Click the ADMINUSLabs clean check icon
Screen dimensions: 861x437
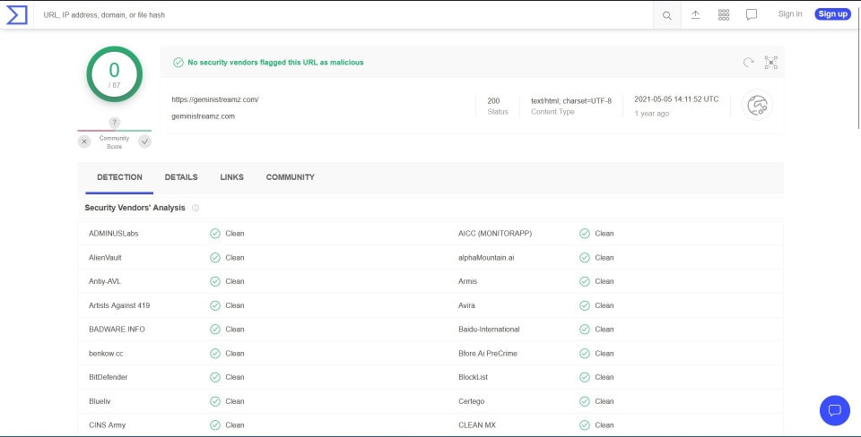point(215,234)
